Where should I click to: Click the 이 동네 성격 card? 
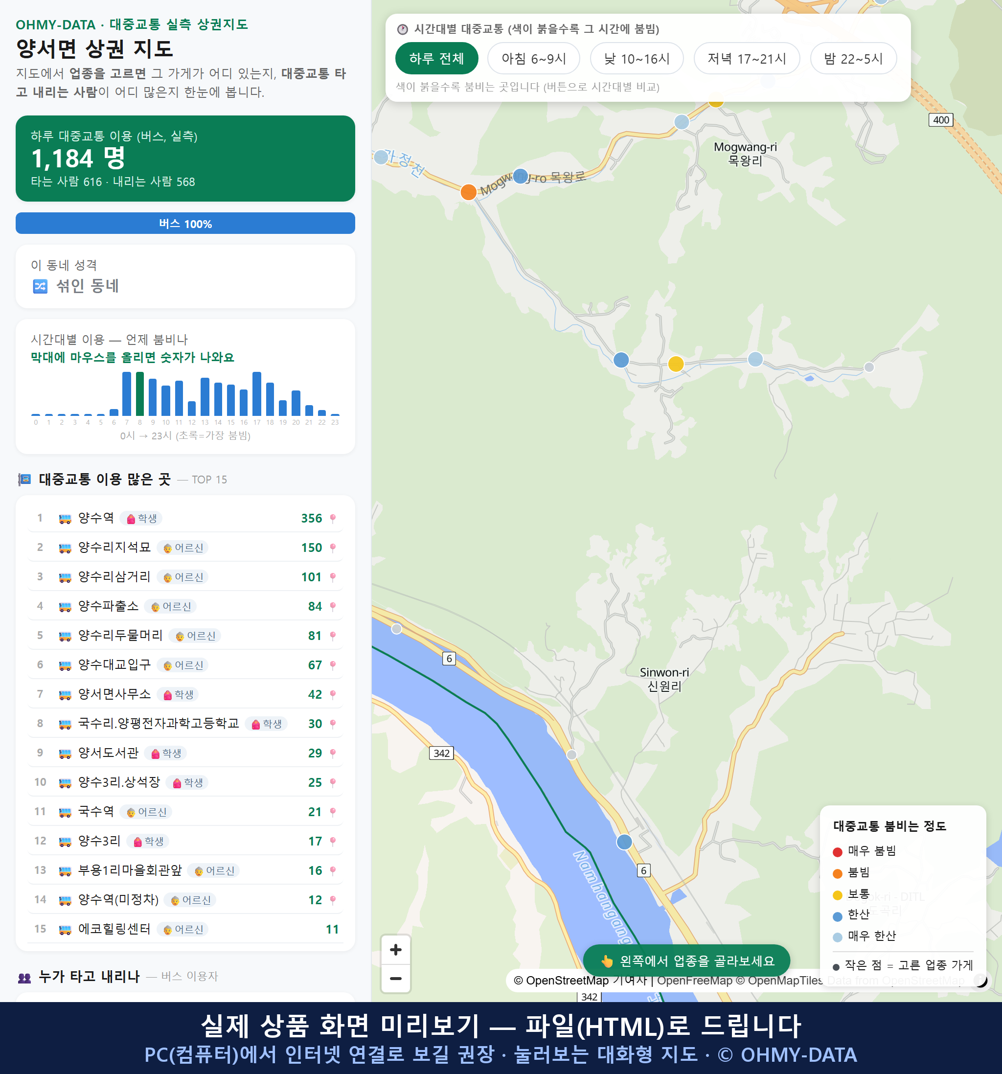point(185,276)
